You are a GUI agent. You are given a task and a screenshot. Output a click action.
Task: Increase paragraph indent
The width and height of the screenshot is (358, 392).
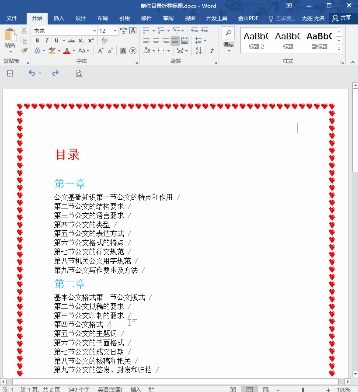[204, 31]
